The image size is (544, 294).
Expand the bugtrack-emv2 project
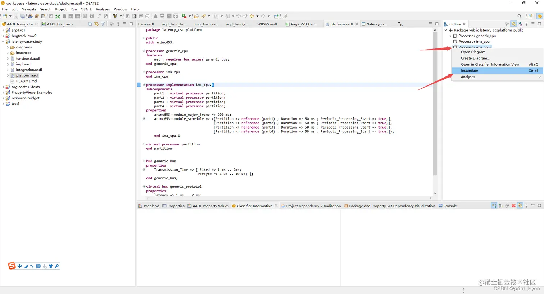click(3, 36)
